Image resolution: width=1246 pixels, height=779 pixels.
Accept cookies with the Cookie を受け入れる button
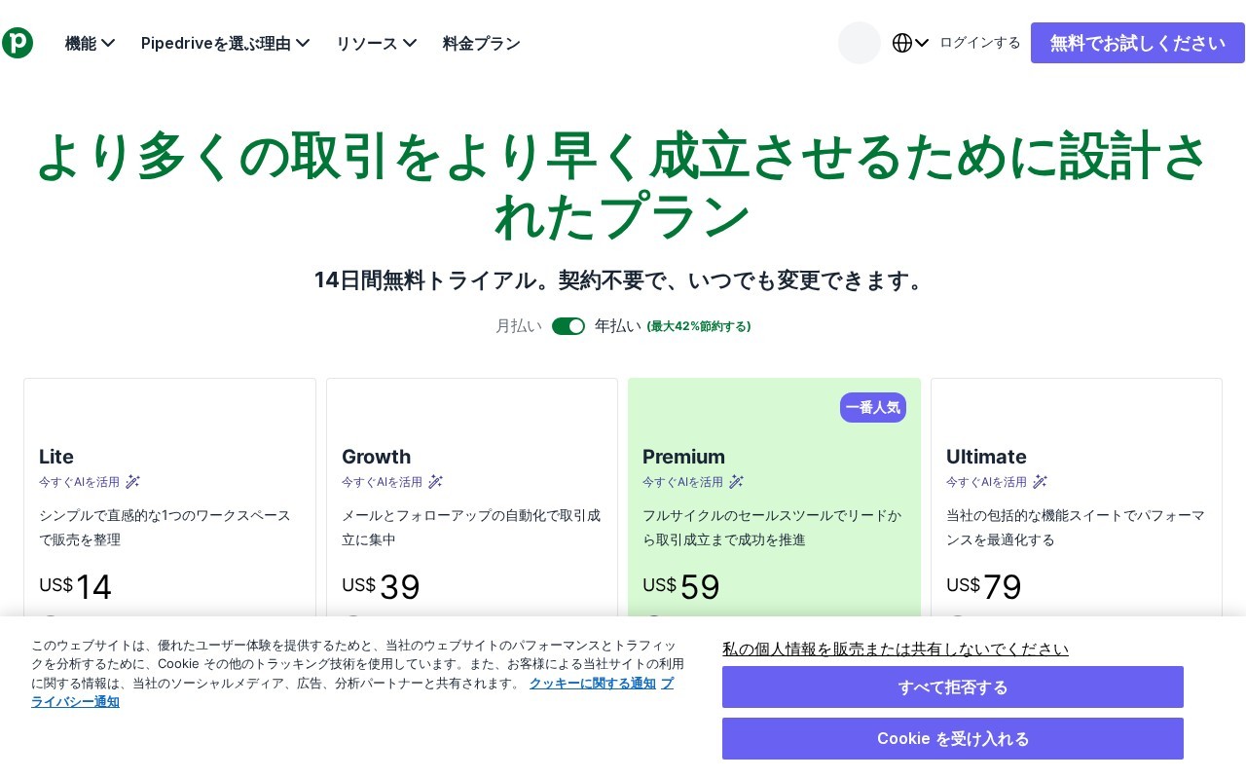(953, 738)
